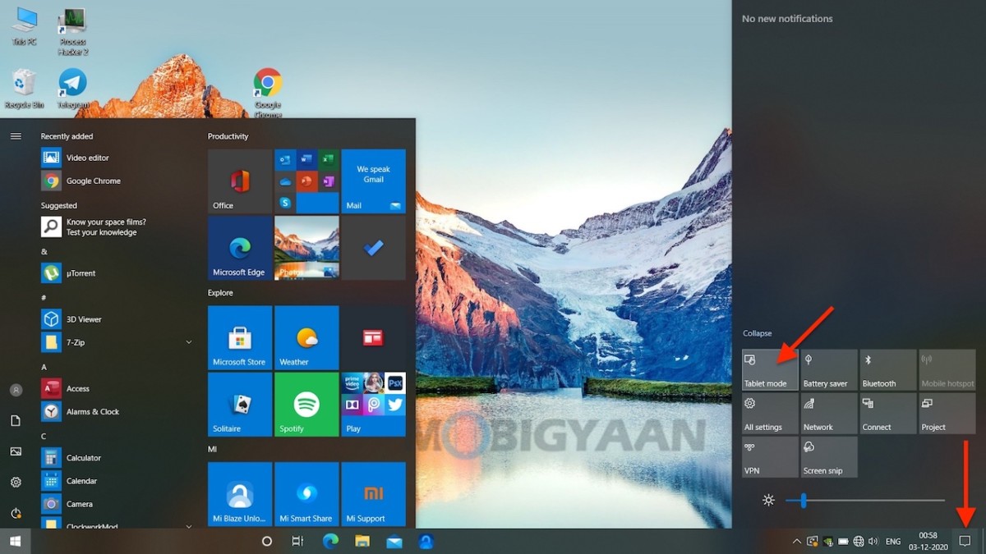This screenshot has height=554, width=986.
Task: Open the ENG input language menu
Action: tap(893, 542)
